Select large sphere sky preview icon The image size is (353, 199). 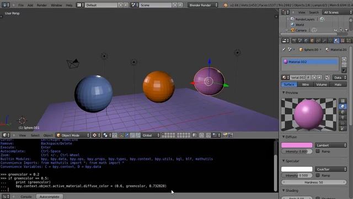[343, 128]
